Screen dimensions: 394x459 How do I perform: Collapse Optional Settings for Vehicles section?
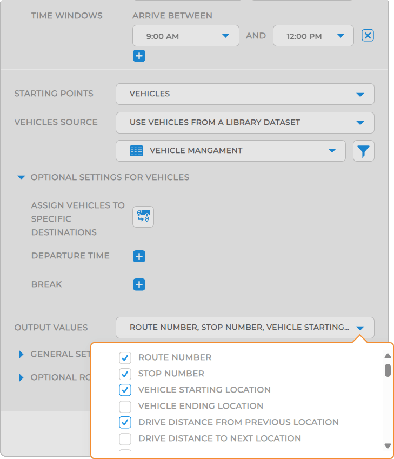pos(21,177)
